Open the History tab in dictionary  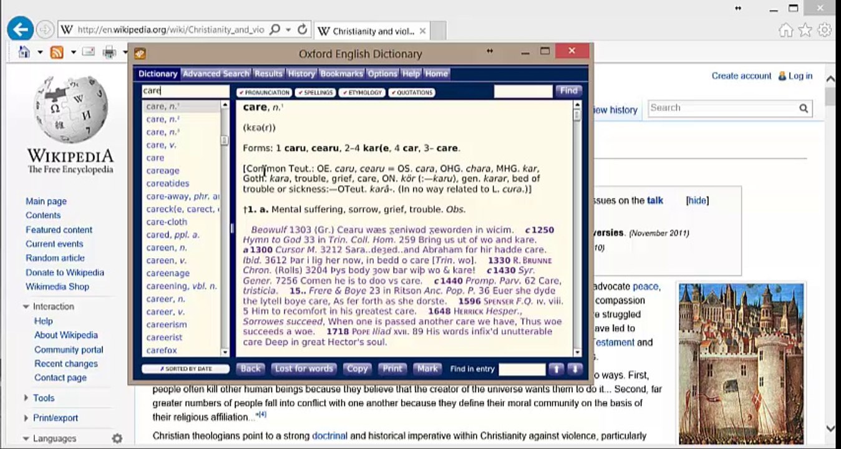(x=301, y=74)
